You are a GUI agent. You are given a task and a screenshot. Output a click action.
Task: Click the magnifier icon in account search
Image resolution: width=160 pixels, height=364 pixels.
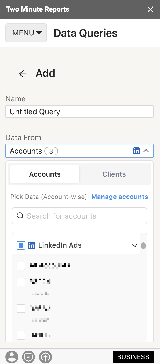pos(20,216)
